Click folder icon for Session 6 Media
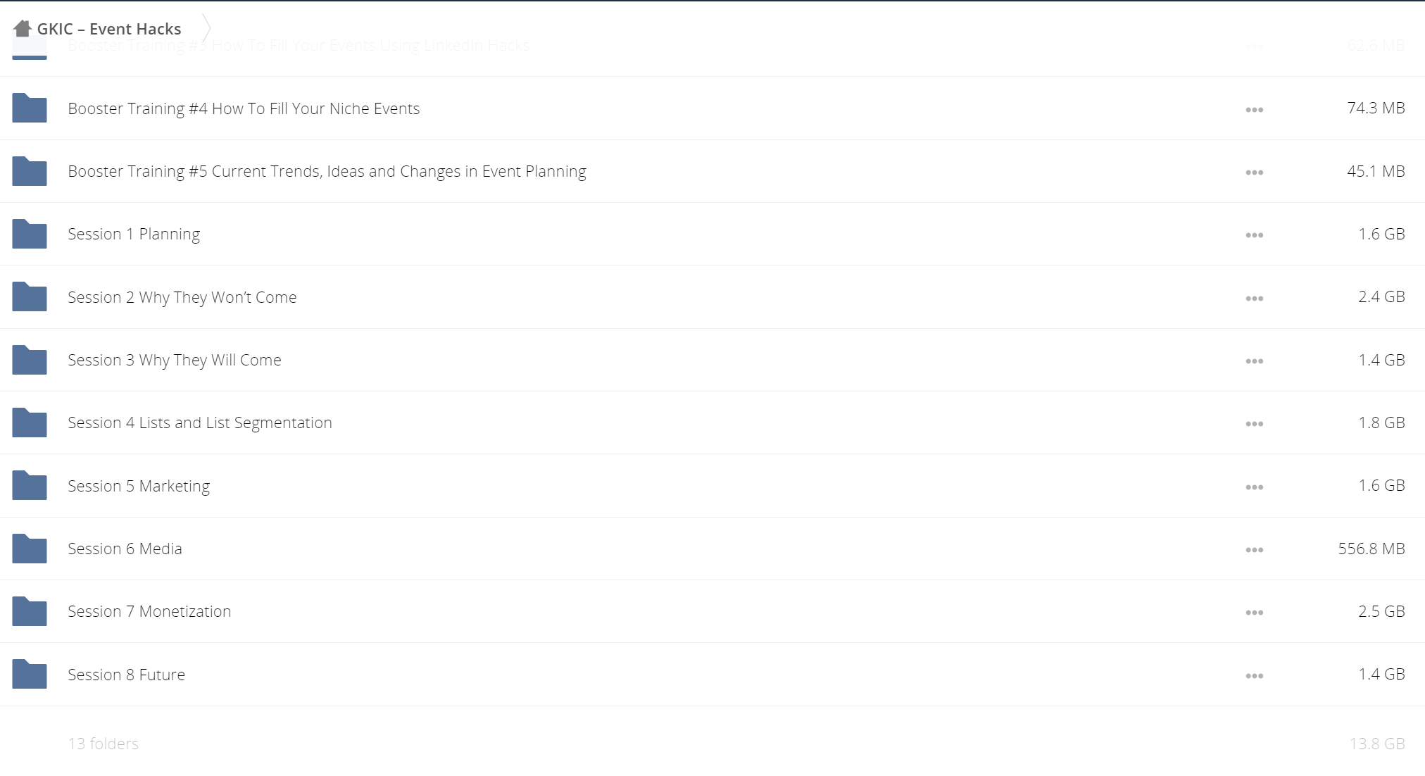Screen dimensions: 1425x776 pos(30,549)
